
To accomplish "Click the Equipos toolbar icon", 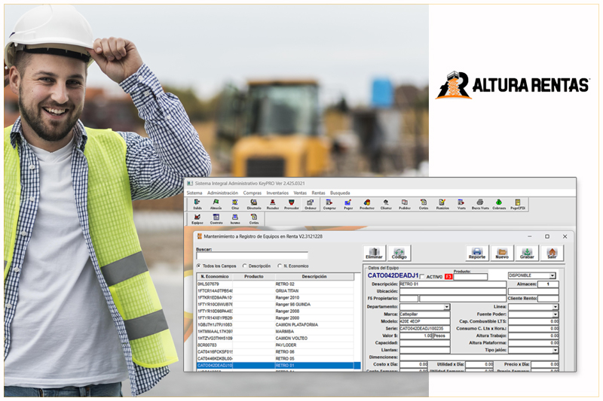I will click(197, 218).
